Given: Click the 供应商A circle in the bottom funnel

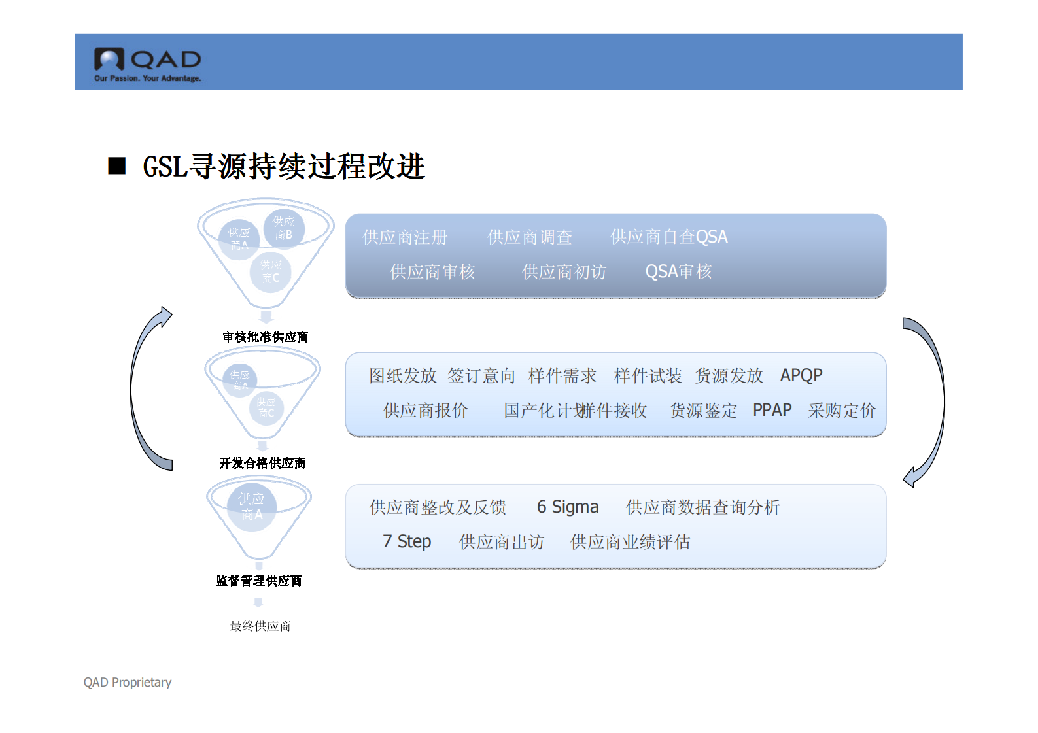Looking at the screenshot, I should tap(252, 507).
